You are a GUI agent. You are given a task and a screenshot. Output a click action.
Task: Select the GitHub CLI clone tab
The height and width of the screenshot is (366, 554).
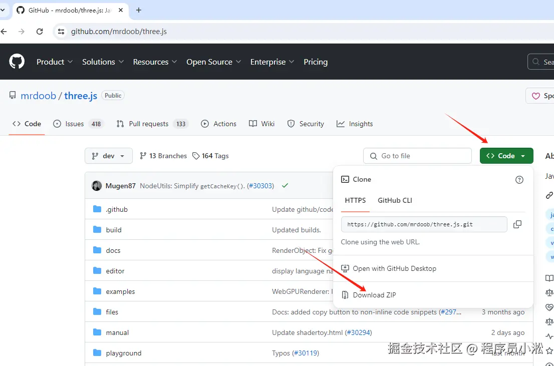point(395,200)
